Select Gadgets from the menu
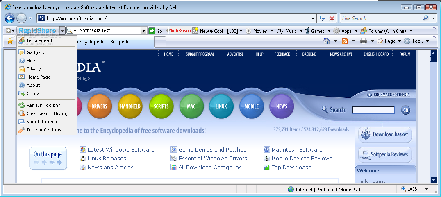 [47, 52]
